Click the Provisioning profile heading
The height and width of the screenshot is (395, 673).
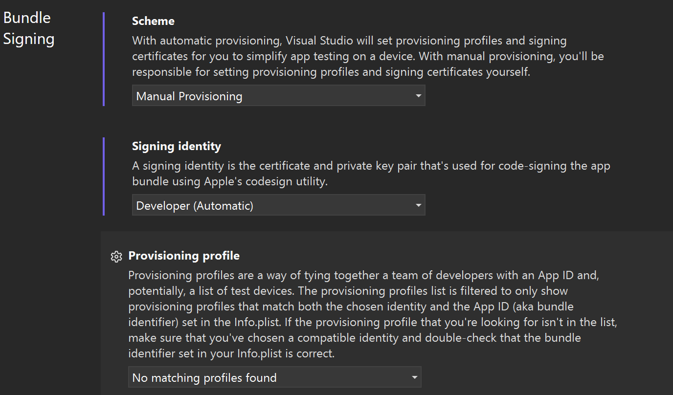(x=184, y=256)
